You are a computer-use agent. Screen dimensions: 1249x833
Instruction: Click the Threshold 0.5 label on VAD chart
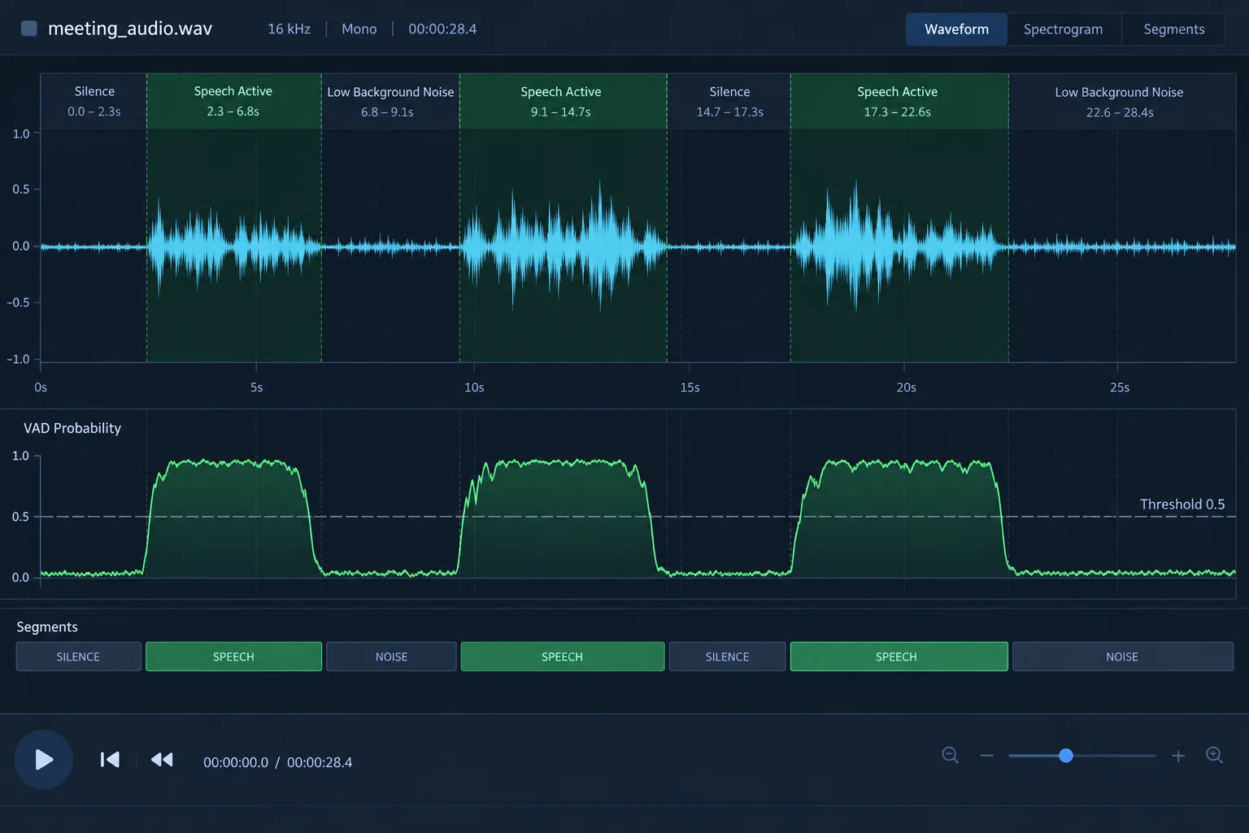coord(1182,504)
